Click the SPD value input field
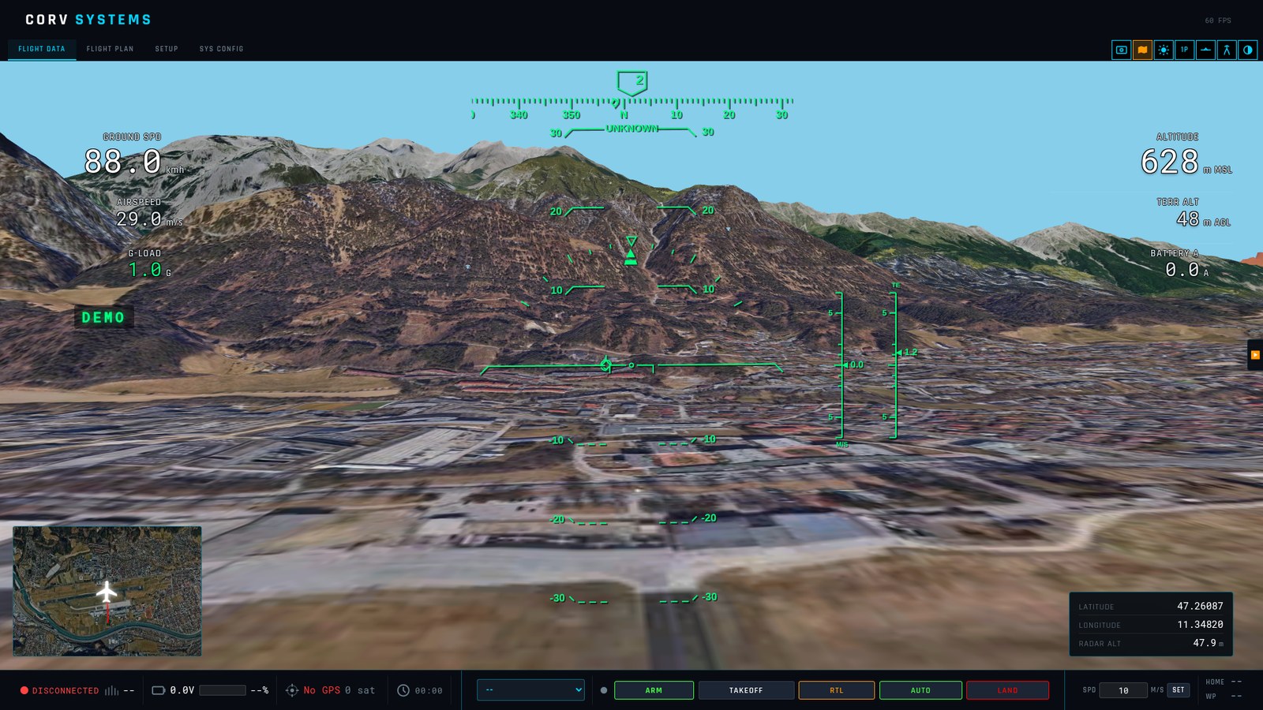This screenshot has height=710, width=1263. coord(1123,690)
